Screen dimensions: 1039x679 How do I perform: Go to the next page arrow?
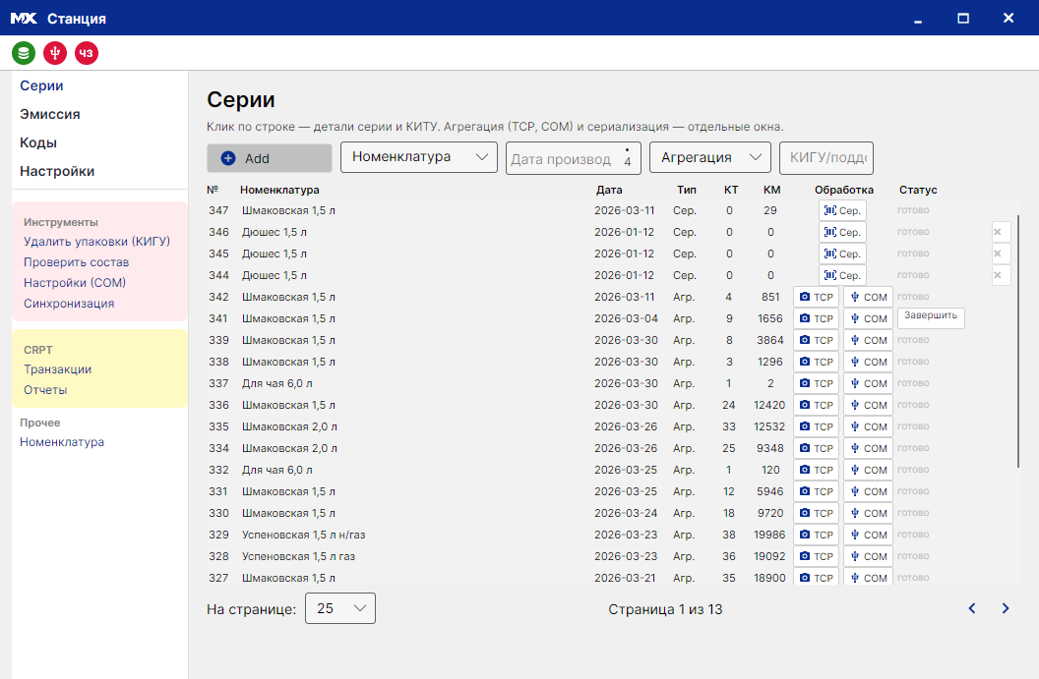1006,608
